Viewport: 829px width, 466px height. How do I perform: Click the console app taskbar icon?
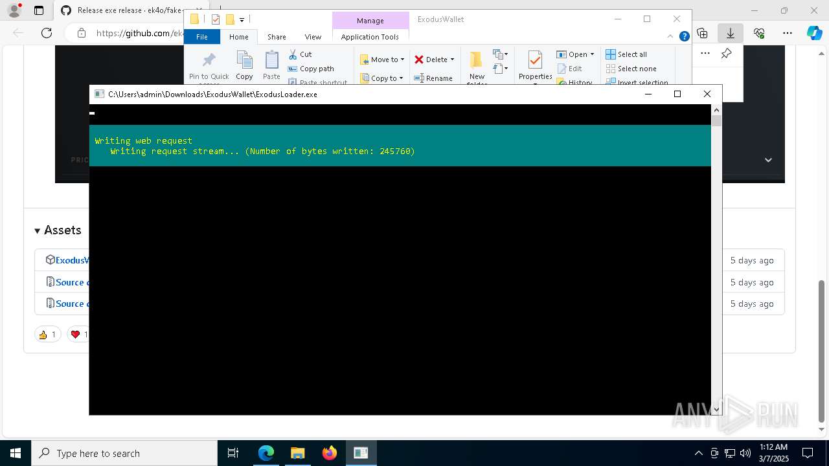pyautogui.click(x=361, y=453)
